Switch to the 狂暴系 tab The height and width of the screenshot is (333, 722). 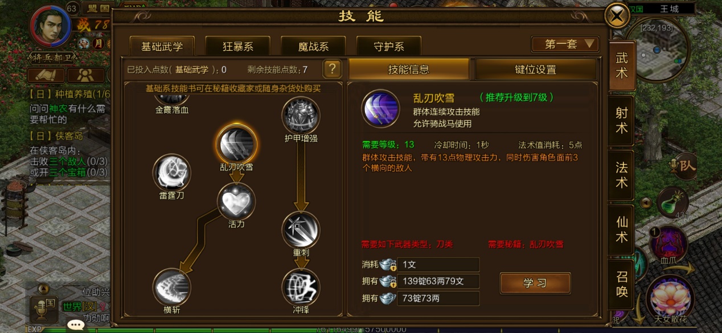point(237,47)
